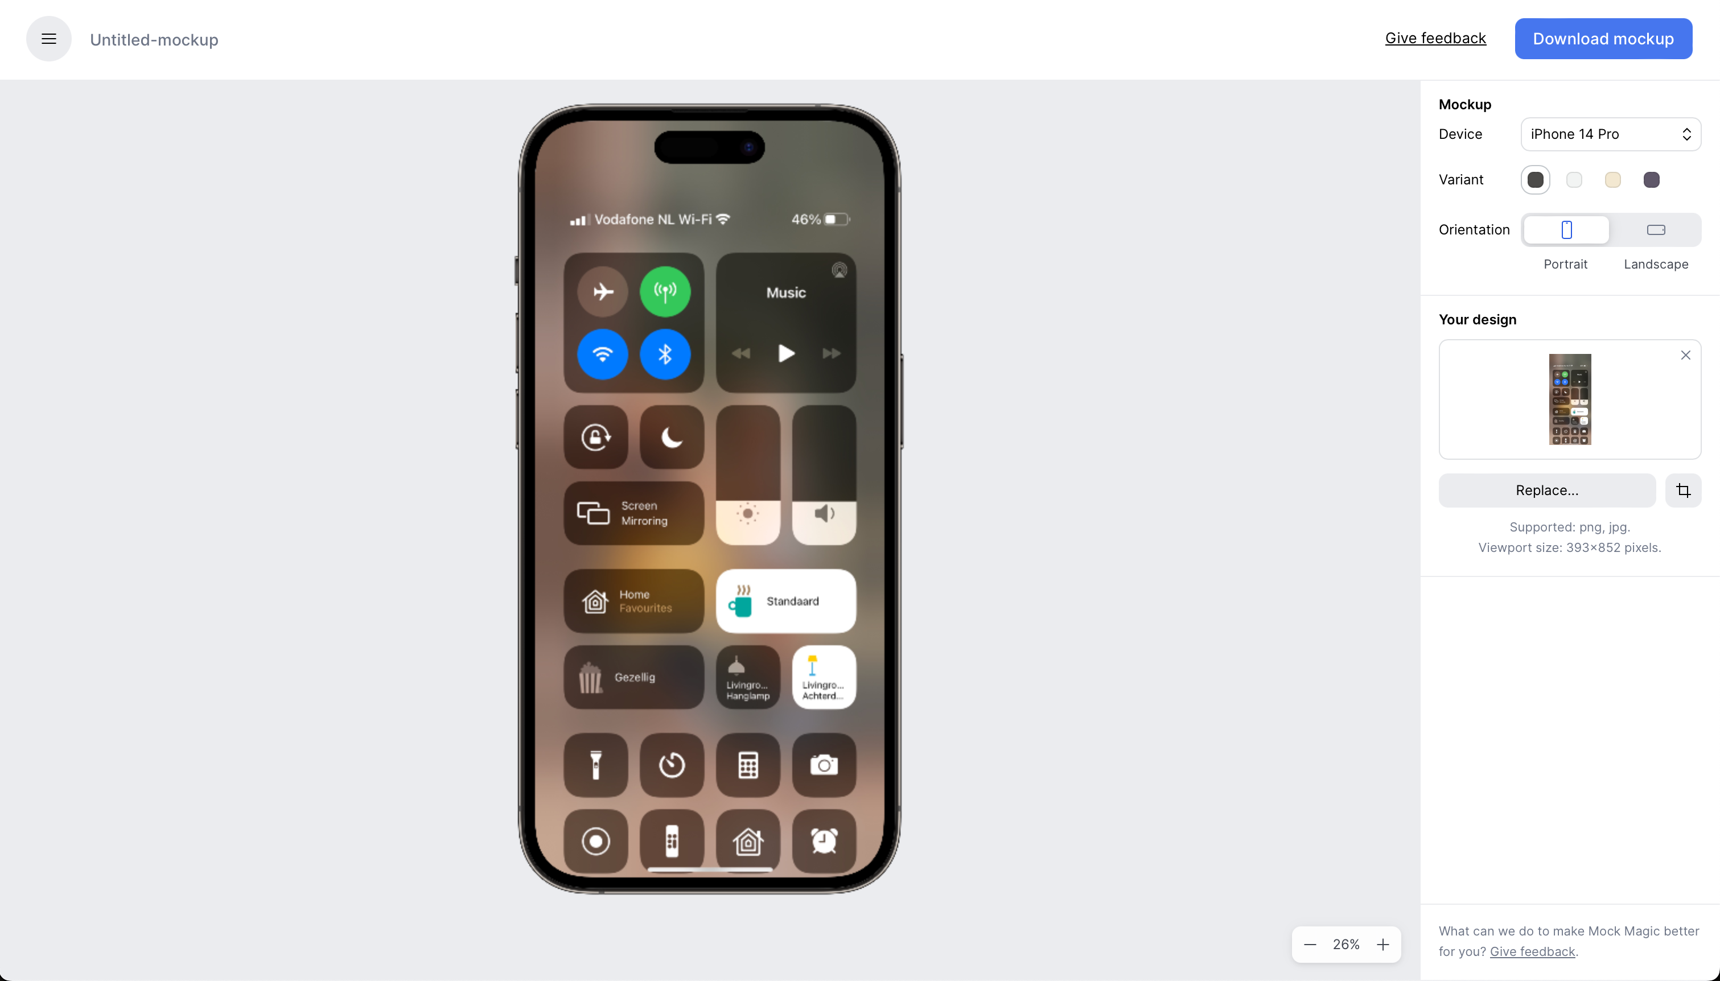This screenshot has height=981, width=1720.
Task: Click Replace design button
Action: [1546, 490]
